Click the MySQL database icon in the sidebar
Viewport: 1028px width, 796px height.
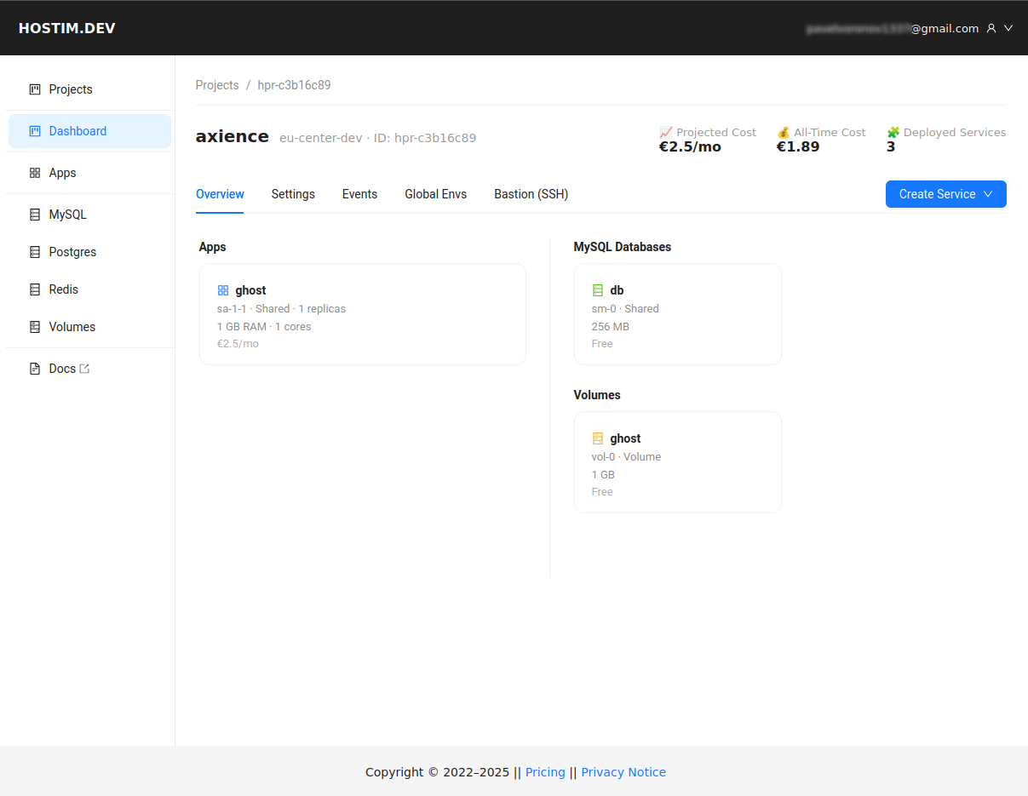point(34,214)
